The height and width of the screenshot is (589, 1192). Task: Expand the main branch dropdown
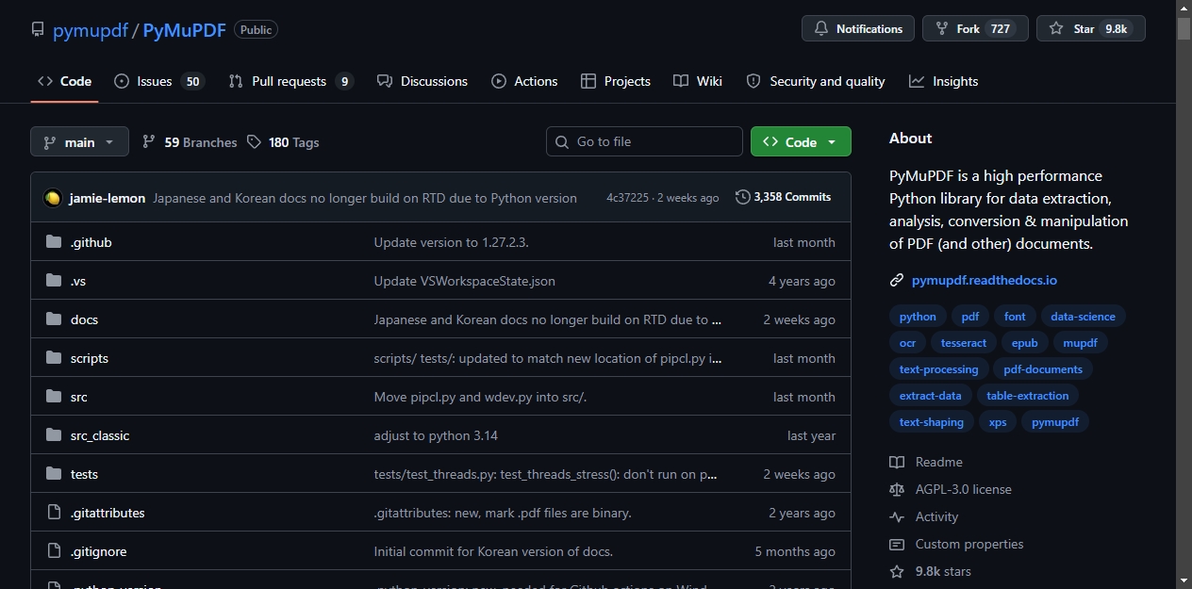coord(79,142)
